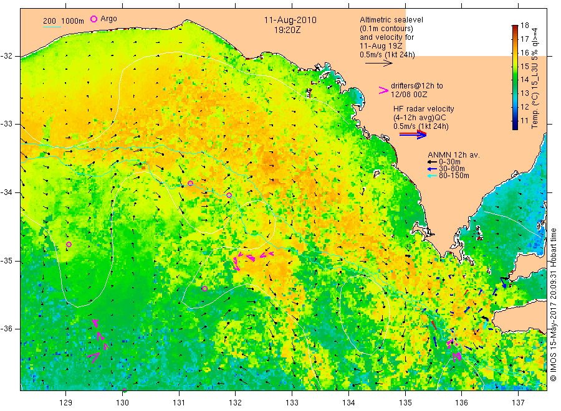The width and height of the screenshot is (561, 411).
Task: Select Argo float marker near 129E 34.8S
Action: pyautogui.click(x=69, y=245)
